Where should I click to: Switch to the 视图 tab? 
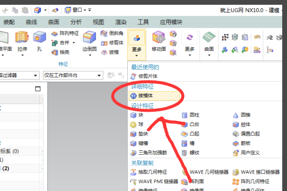point(98,22)
